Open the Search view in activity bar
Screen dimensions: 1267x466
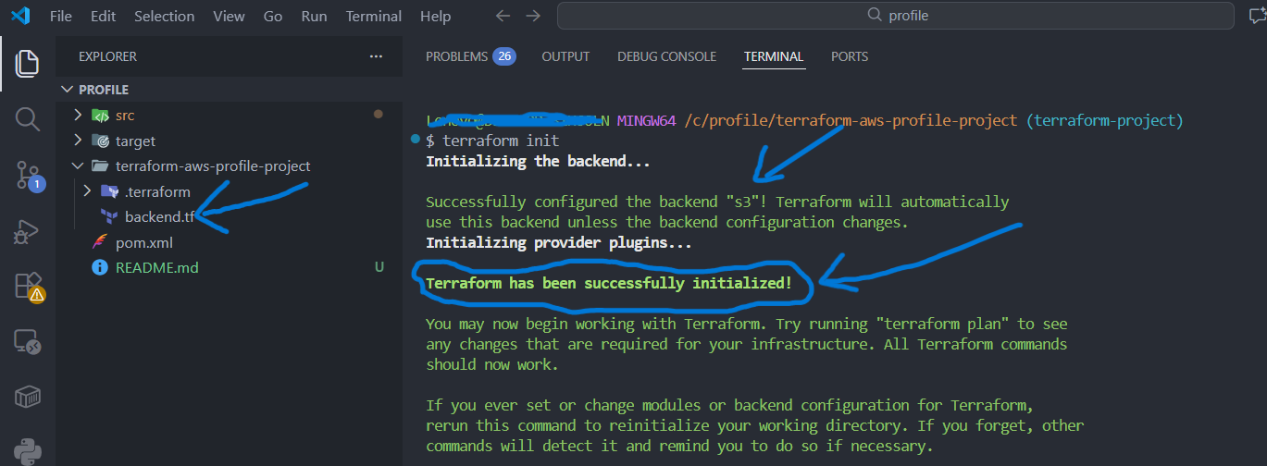pyautogui.click(x=28, y=119)
